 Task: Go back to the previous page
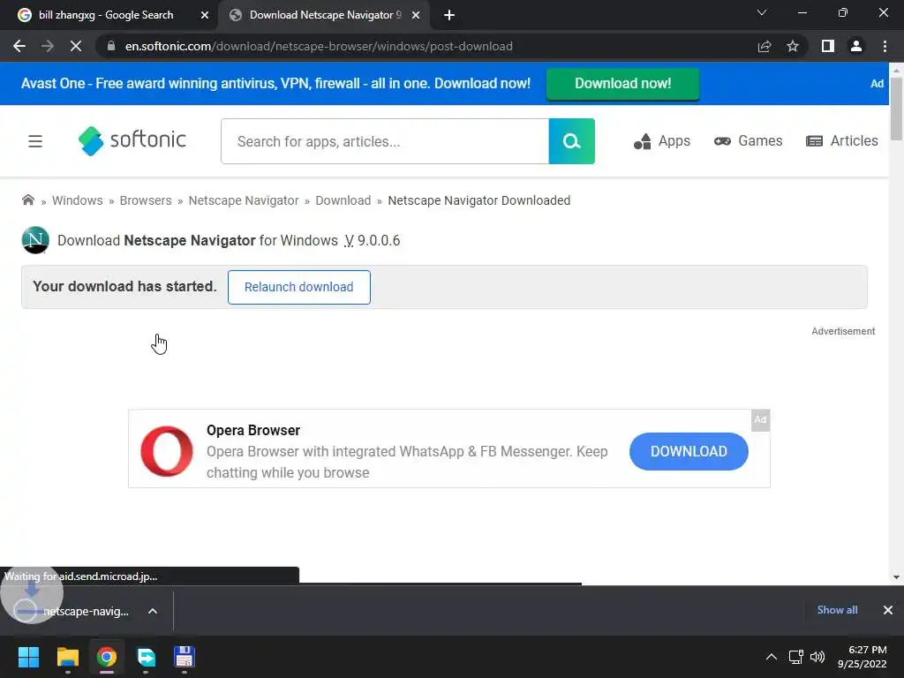[x=19, y=46]
